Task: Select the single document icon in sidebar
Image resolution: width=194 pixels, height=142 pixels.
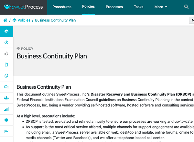Action: [6, 65]
